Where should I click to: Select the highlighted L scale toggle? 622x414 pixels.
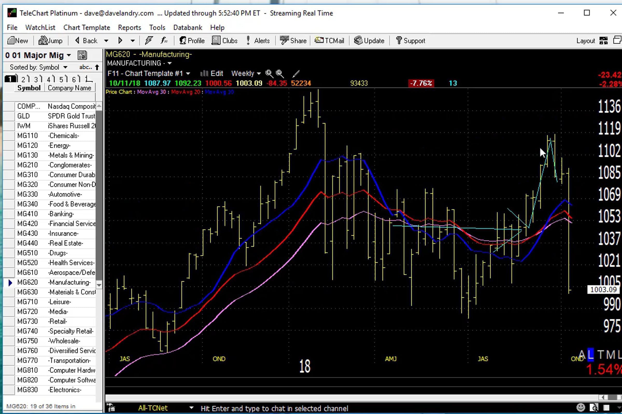click(x=590, y=354)
